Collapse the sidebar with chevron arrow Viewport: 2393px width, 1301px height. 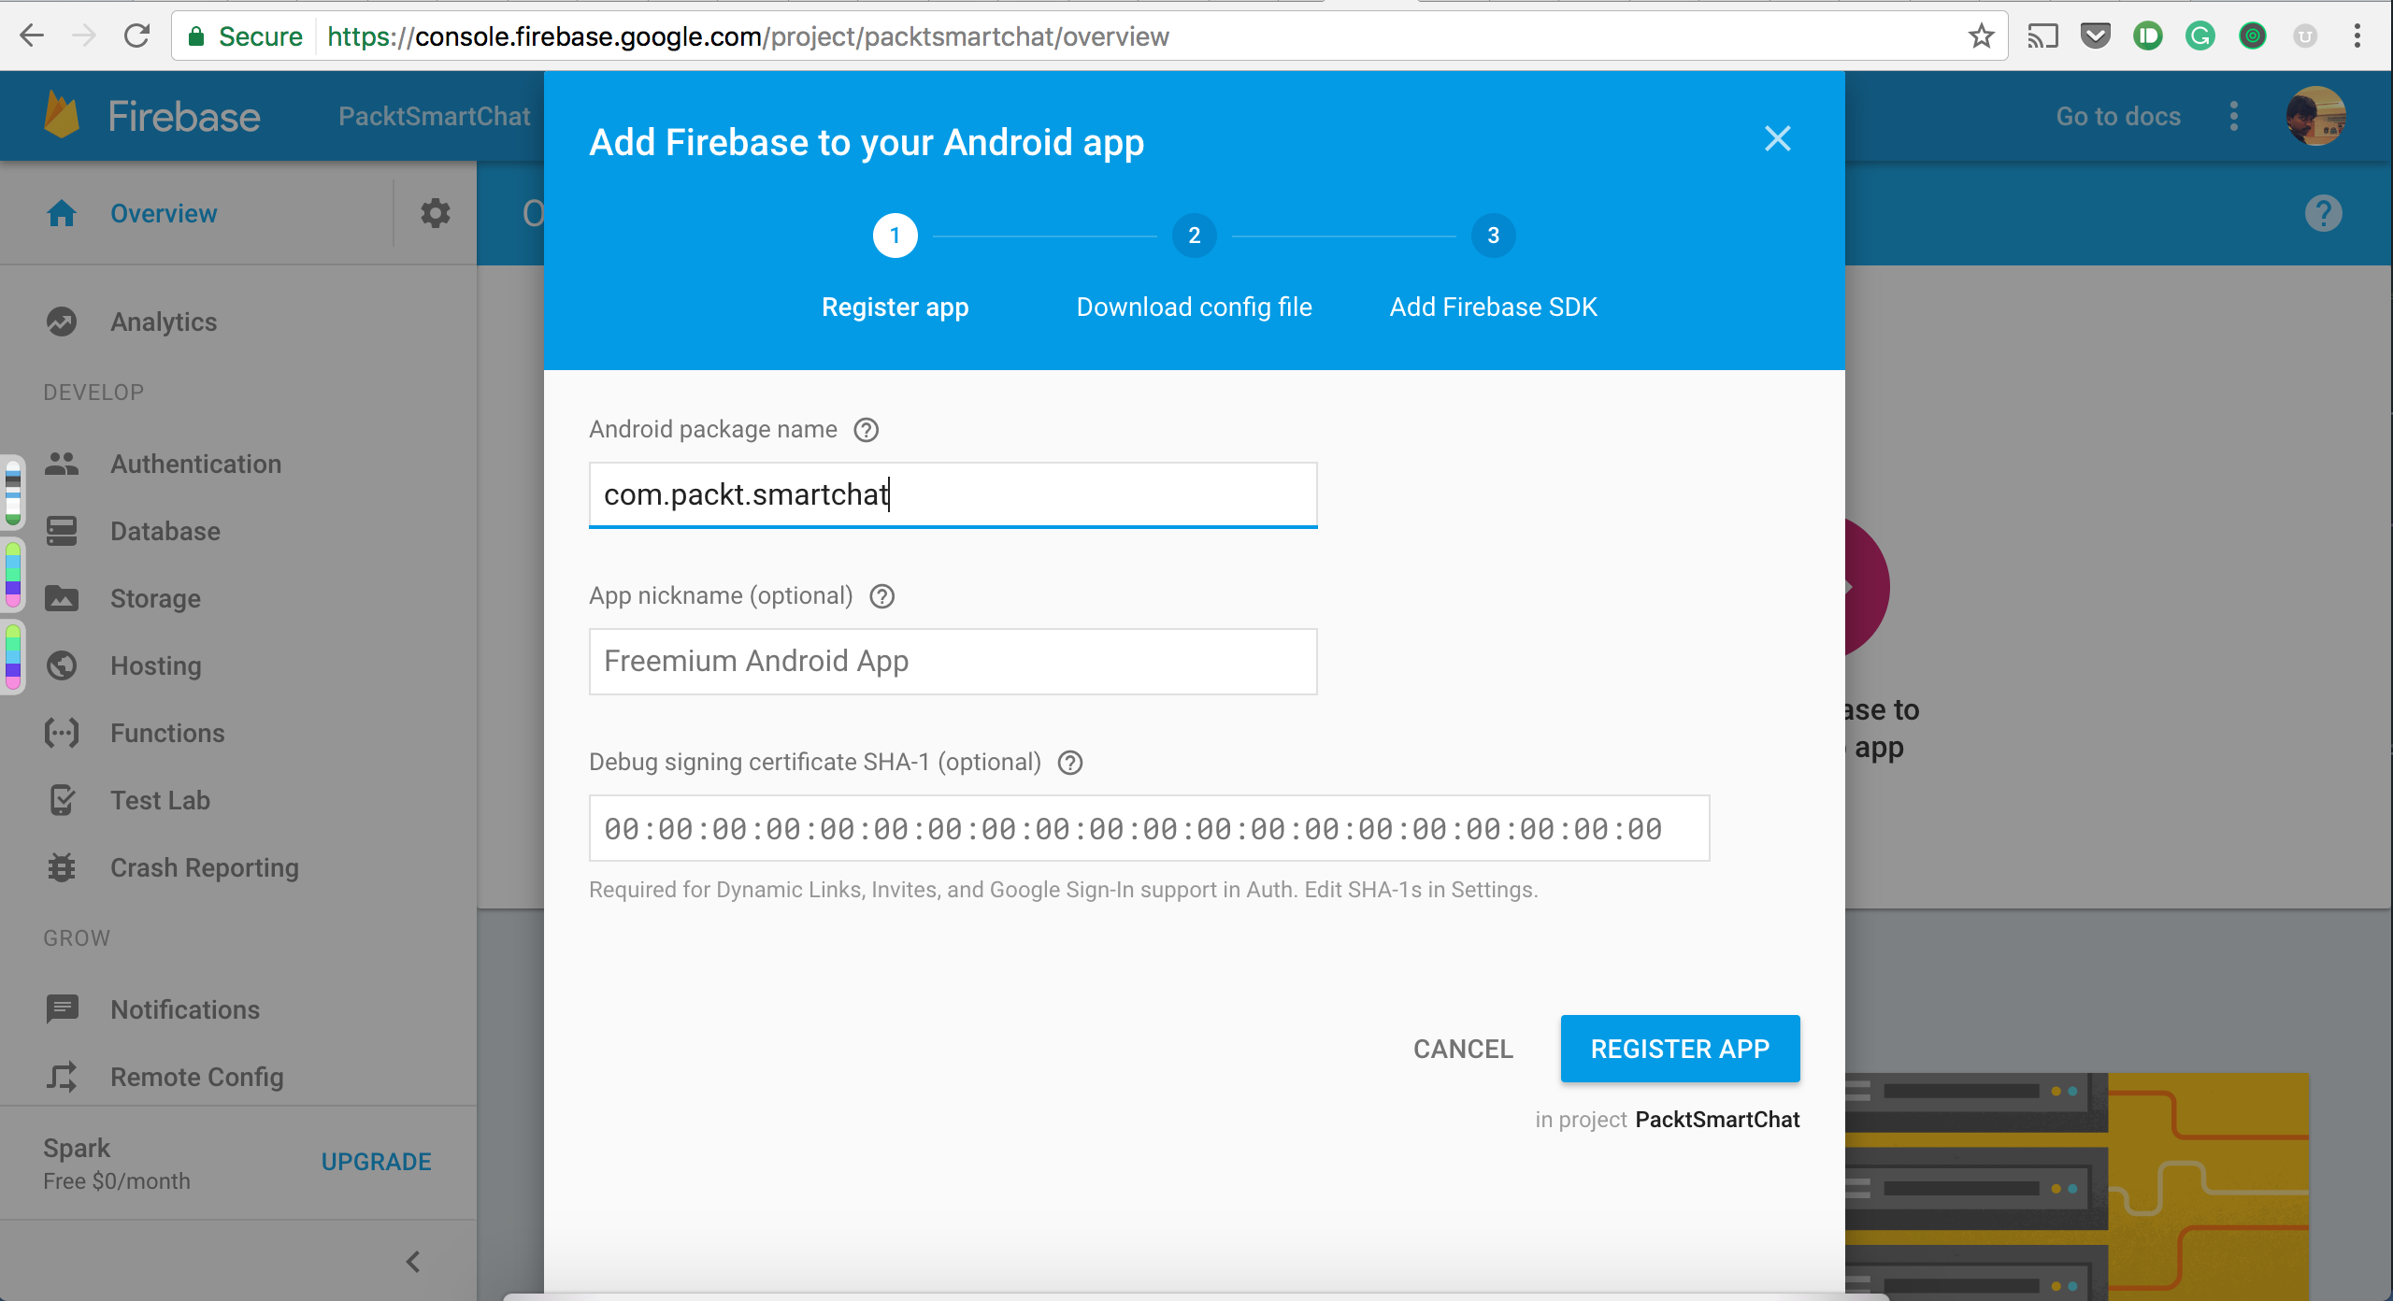413,1262
